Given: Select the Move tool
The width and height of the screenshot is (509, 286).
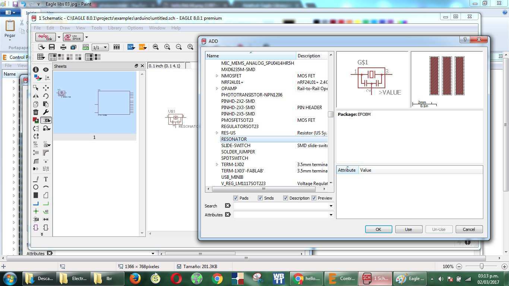Looking at the screenshot, I should pyautogui.click(x=46, y=88).
